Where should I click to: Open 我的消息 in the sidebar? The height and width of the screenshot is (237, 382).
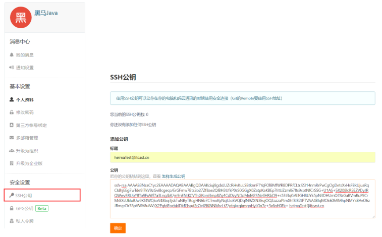pos(25,55)
